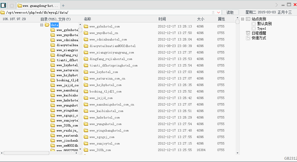
Task: Click the file list scroll up arrow
Action: pos(238,18)
